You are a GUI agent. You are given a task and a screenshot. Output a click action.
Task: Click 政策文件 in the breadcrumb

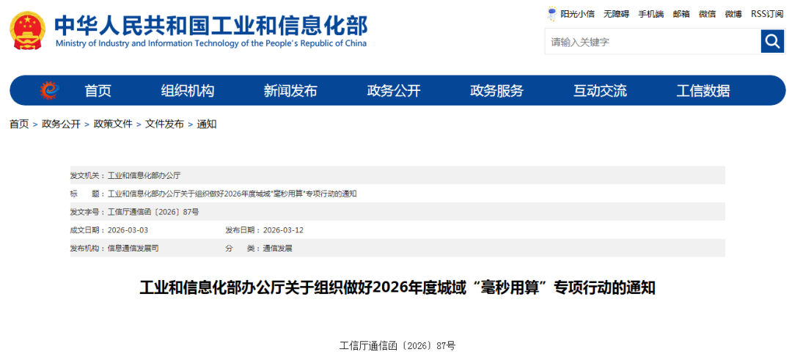pyautogui.click(x=113, y=125)
